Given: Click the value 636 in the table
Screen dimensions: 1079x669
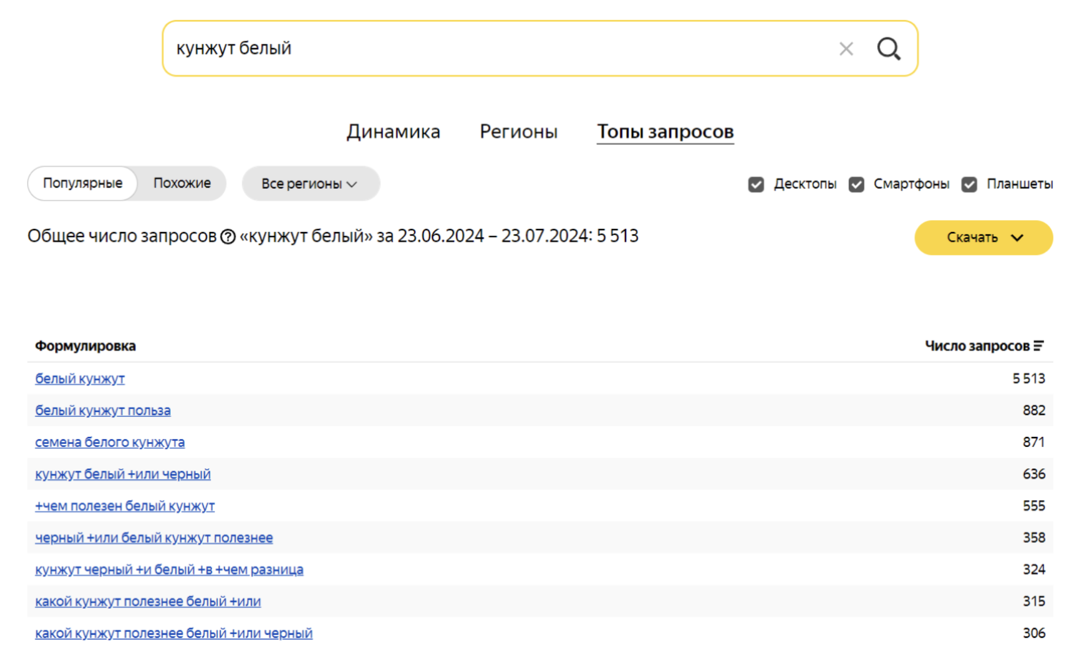Looking at the screenshot, I should pyautogui.click(x=1034, y=474).
